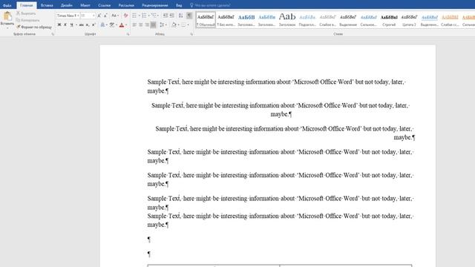This screenshot has height=267, width=475.
Task: Open the Clipboard group dialog launcher
Action: click(x=53, y=34)
